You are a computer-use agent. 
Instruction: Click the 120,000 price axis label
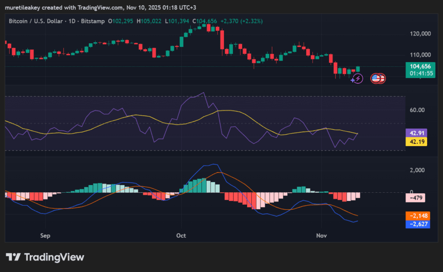tap(420, 33)
